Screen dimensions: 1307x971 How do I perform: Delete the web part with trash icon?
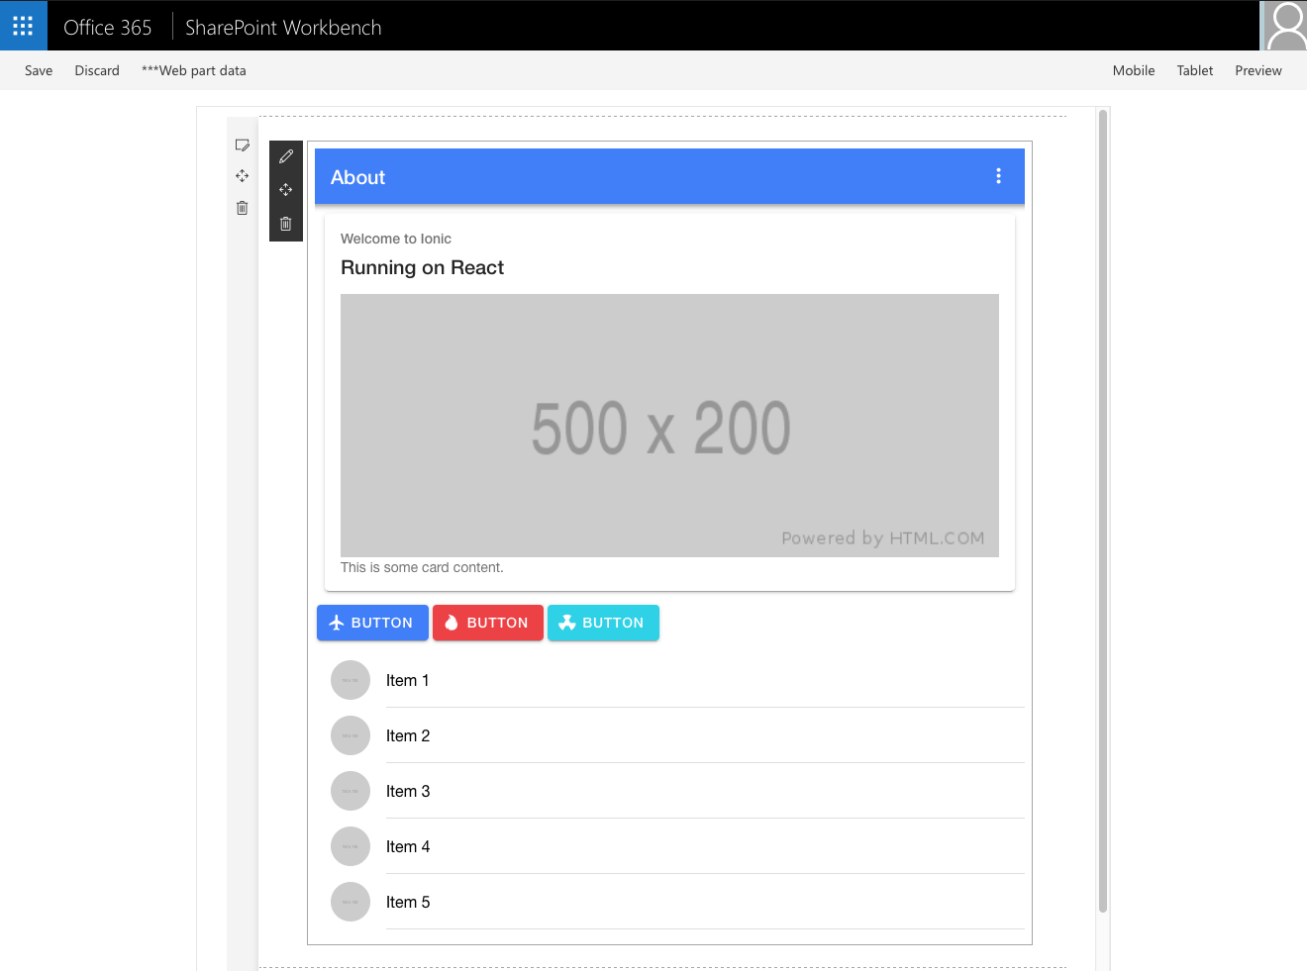(286, 224)
